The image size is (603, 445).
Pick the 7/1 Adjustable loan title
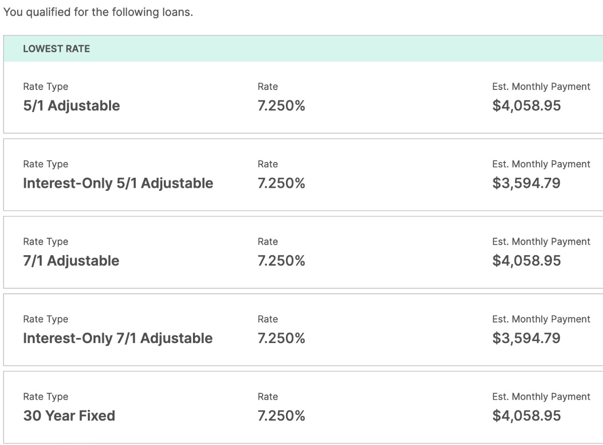(71, 261)
